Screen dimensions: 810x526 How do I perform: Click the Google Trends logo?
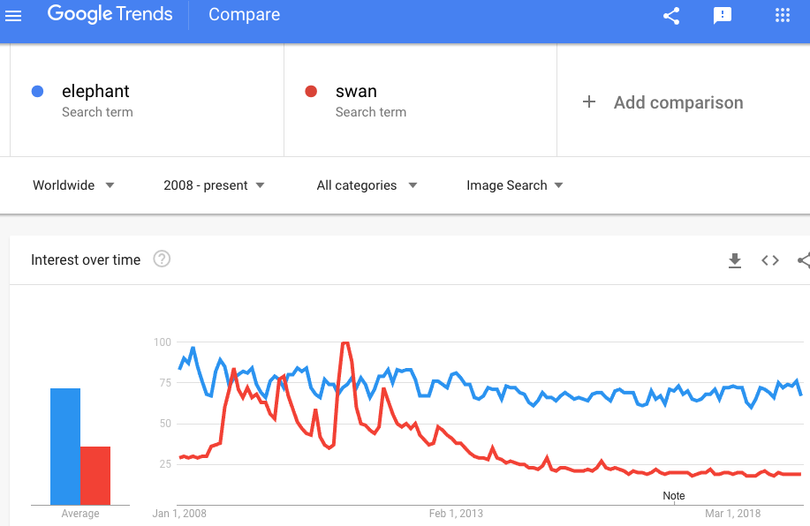[110, 14]
